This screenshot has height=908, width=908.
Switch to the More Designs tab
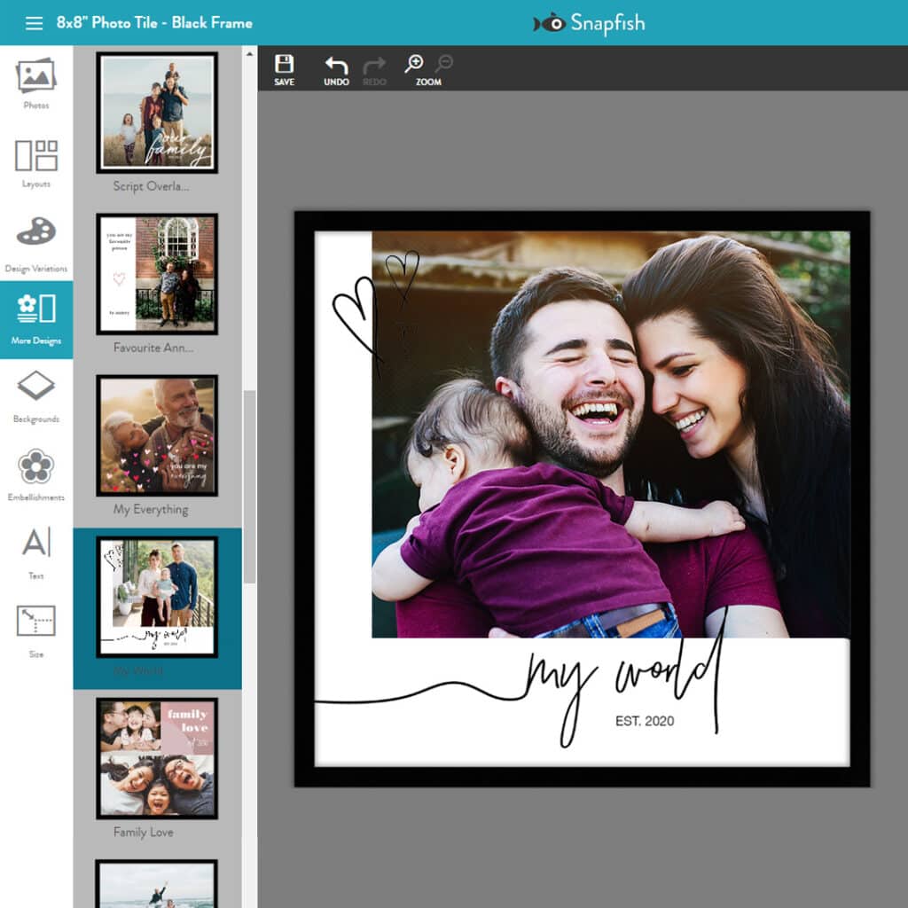36,319
